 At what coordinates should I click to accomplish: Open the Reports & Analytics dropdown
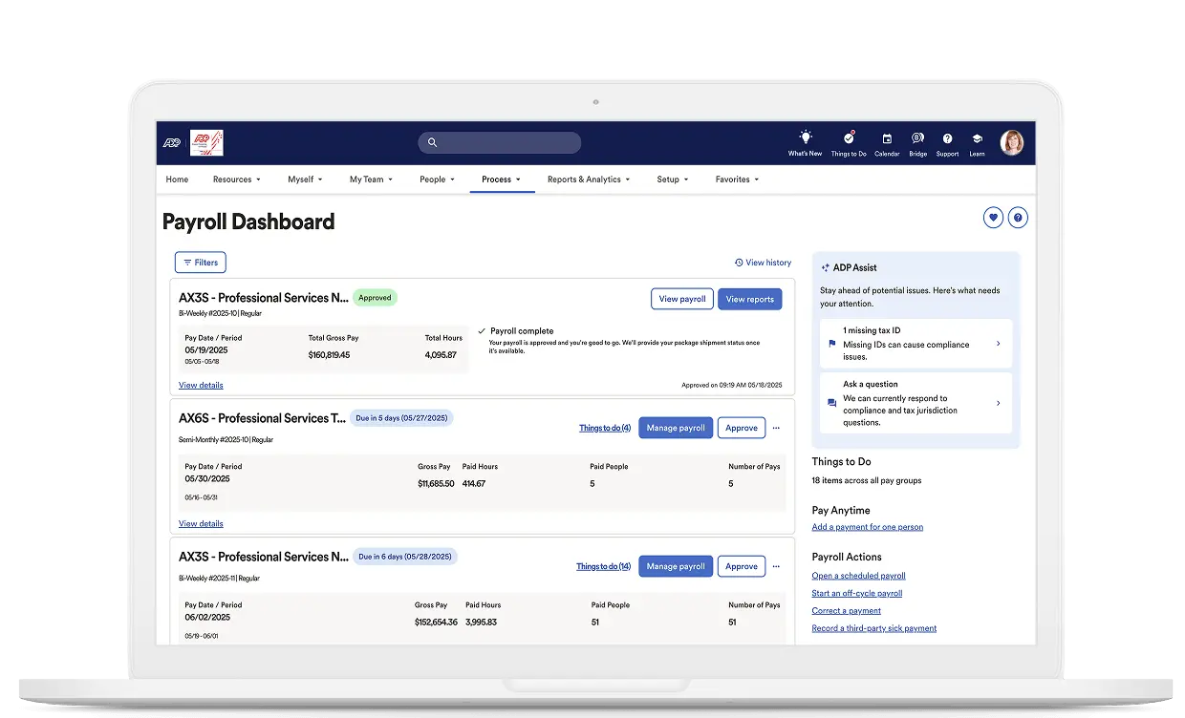[x=587, y=179]
